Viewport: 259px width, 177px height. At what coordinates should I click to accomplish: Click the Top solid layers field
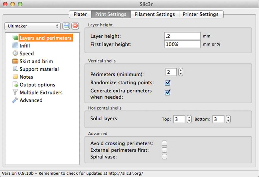pos(179,119)
